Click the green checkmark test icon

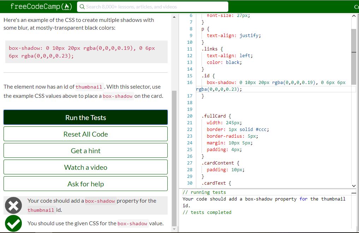13,223
